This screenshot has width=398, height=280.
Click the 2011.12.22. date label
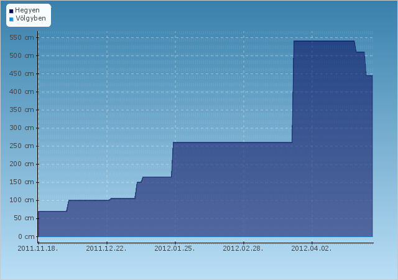pyautogui.click(x=106, y=248)
